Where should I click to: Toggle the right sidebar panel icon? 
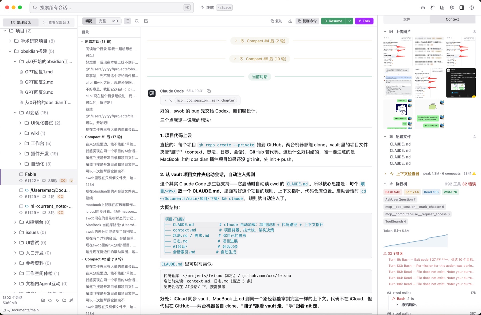pos(461,7)
